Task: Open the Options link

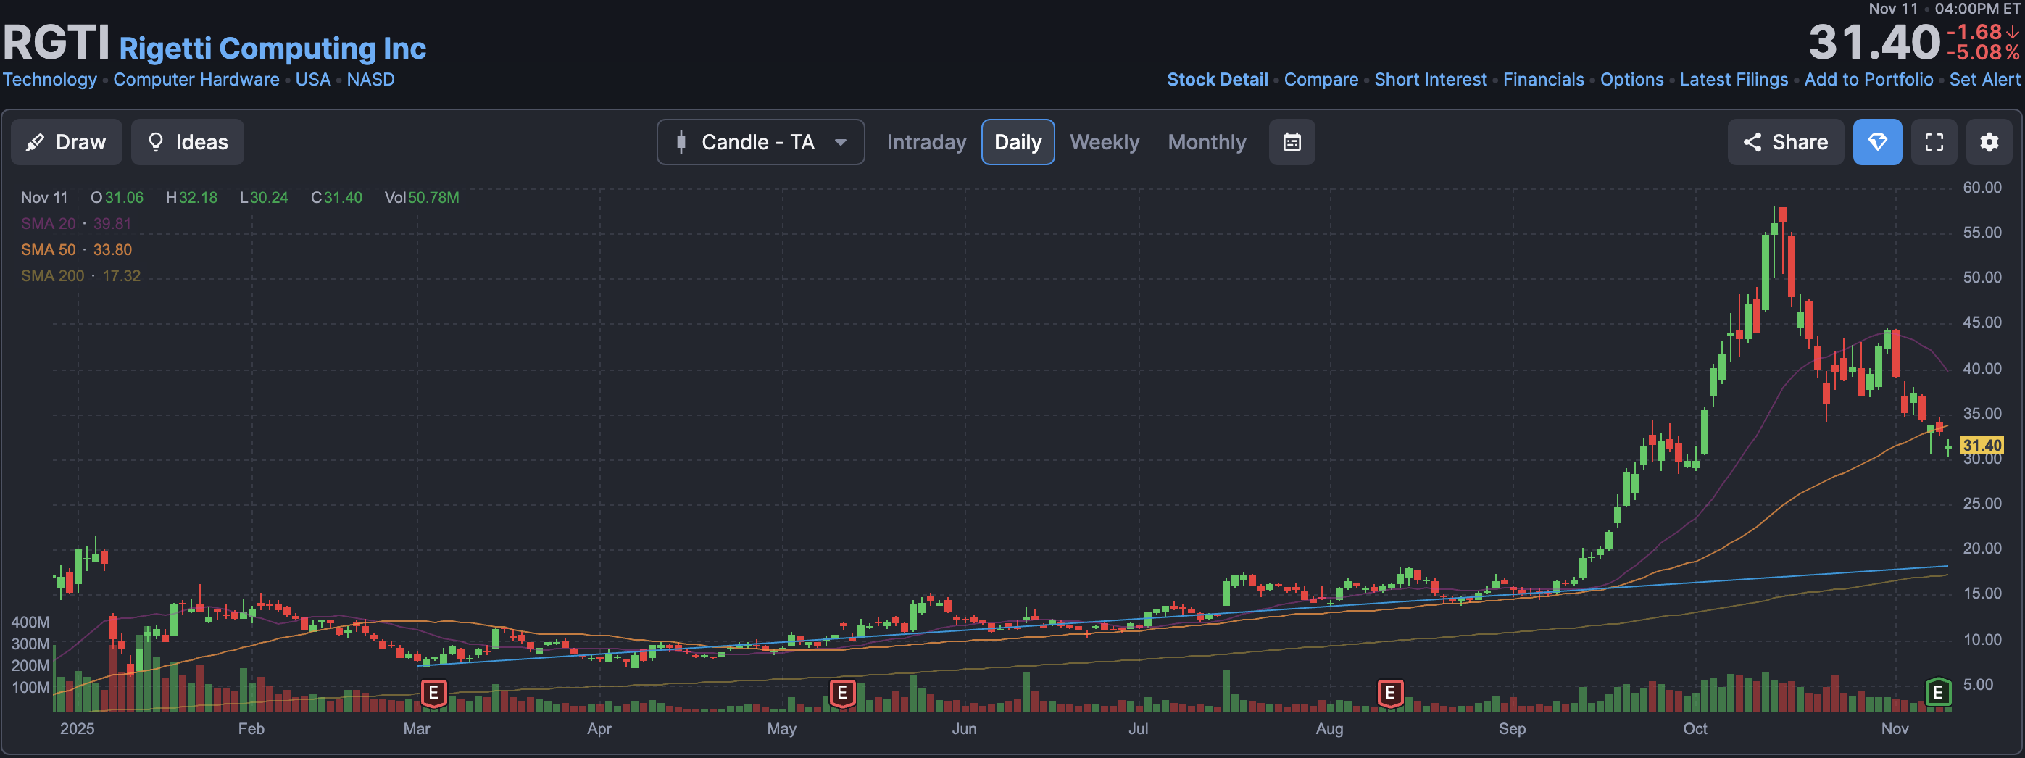Action: coord(1631,80)
